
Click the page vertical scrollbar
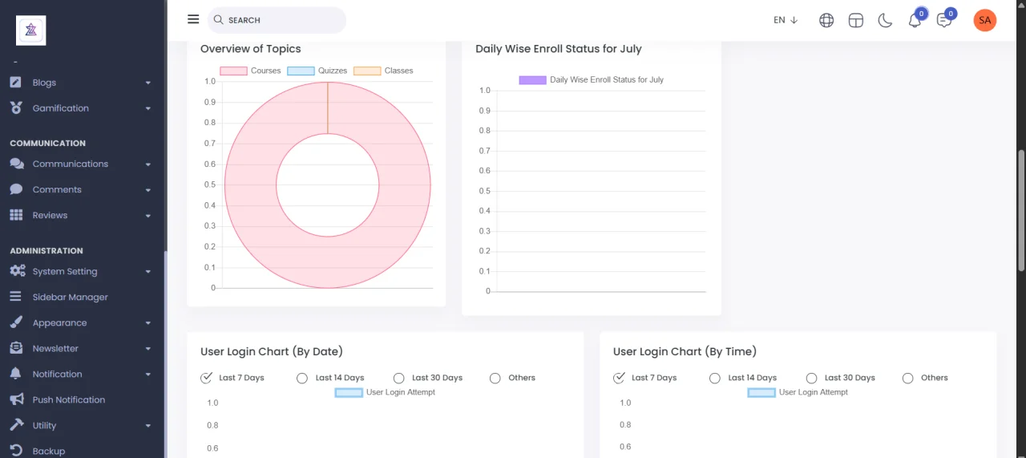(x=1021, y=209)
